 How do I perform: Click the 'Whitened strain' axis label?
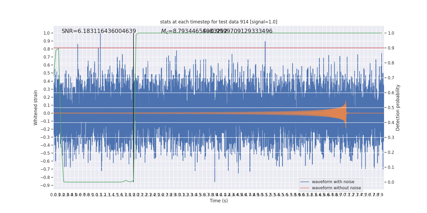[36, 108]
